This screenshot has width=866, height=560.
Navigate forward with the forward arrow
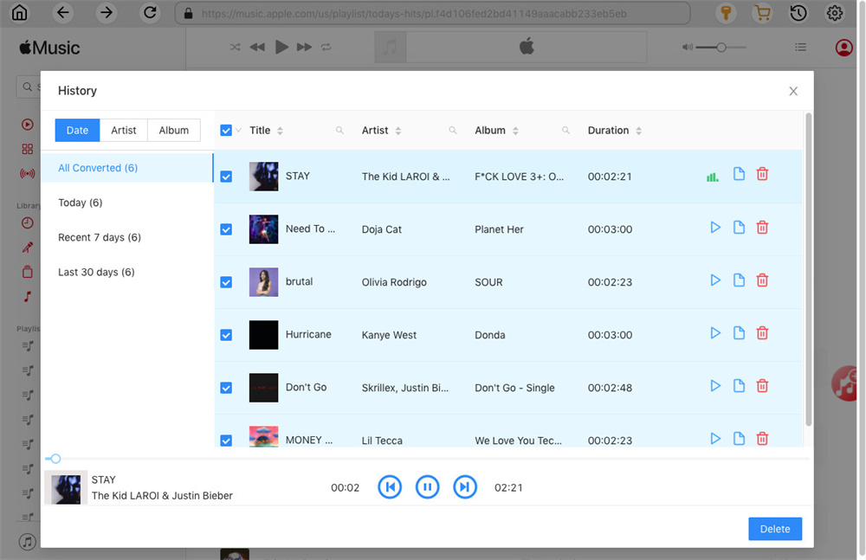[x=106, y=13]
